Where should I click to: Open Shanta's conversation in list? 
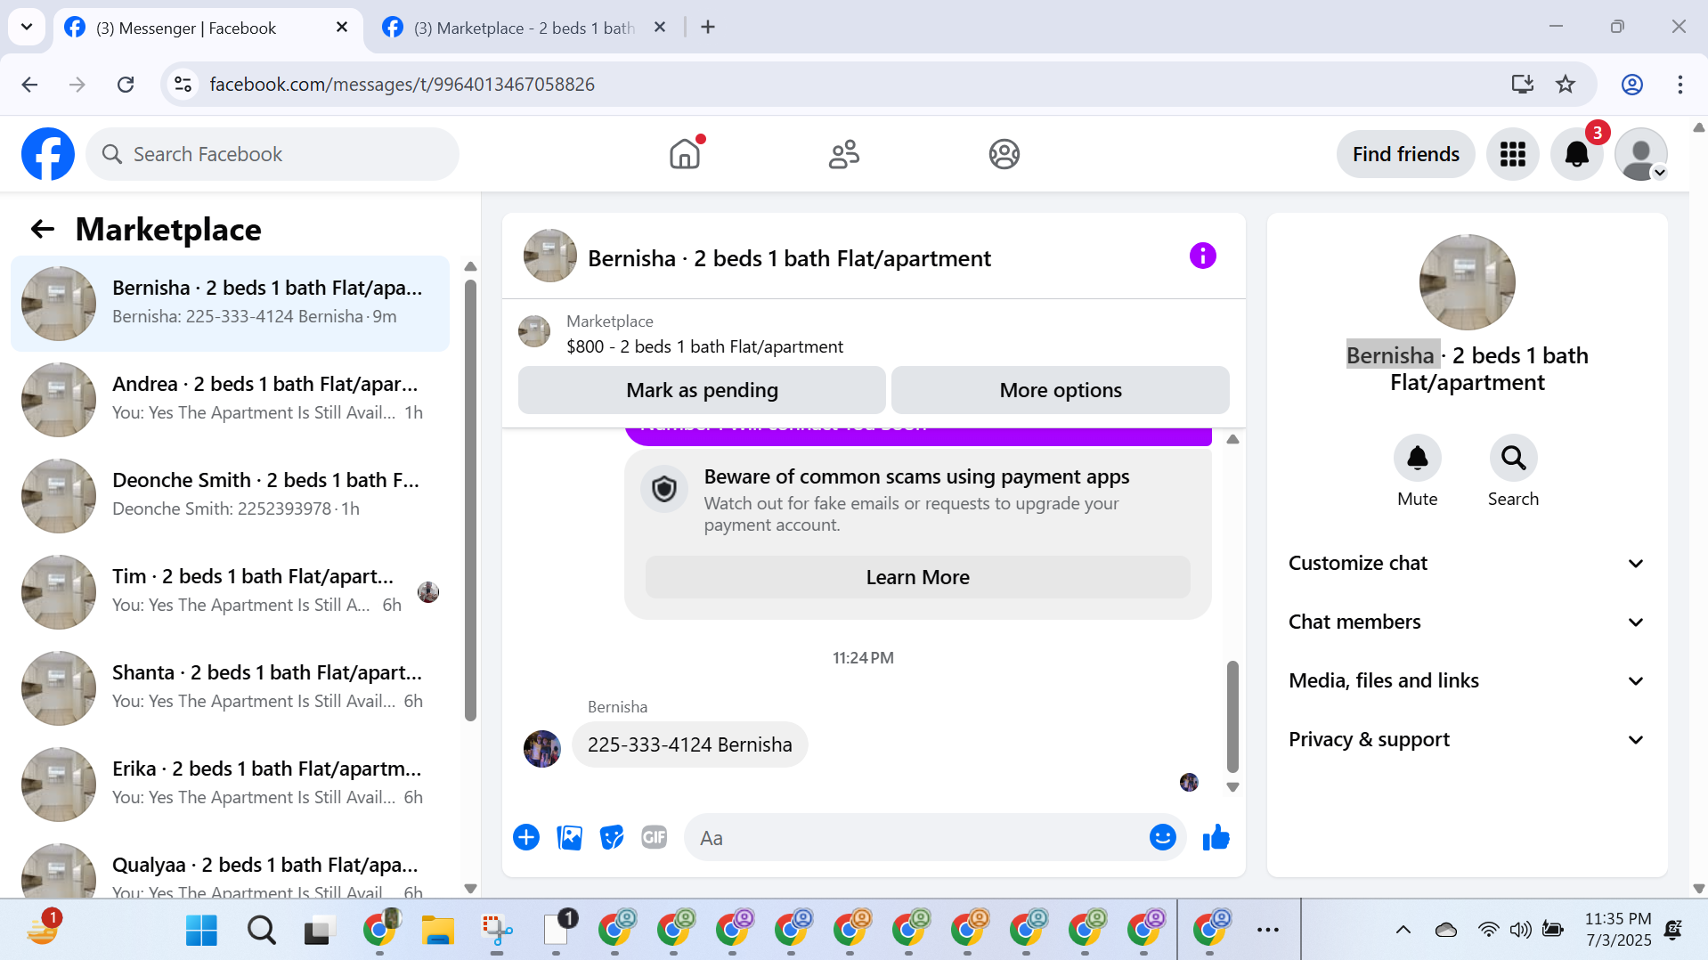coord(230,688)
